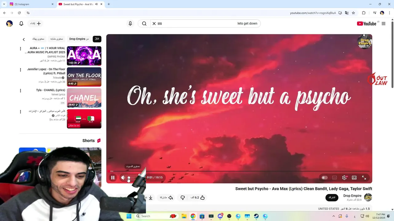The width and height of the screenshot is (394, 221).
Task: Click 'Tyla - CHANEL (Lyrics)' title
Action: pos(51,90)
